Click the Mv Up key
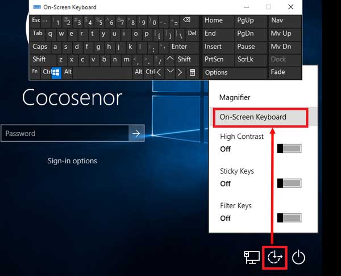 [x=285, y=34]
